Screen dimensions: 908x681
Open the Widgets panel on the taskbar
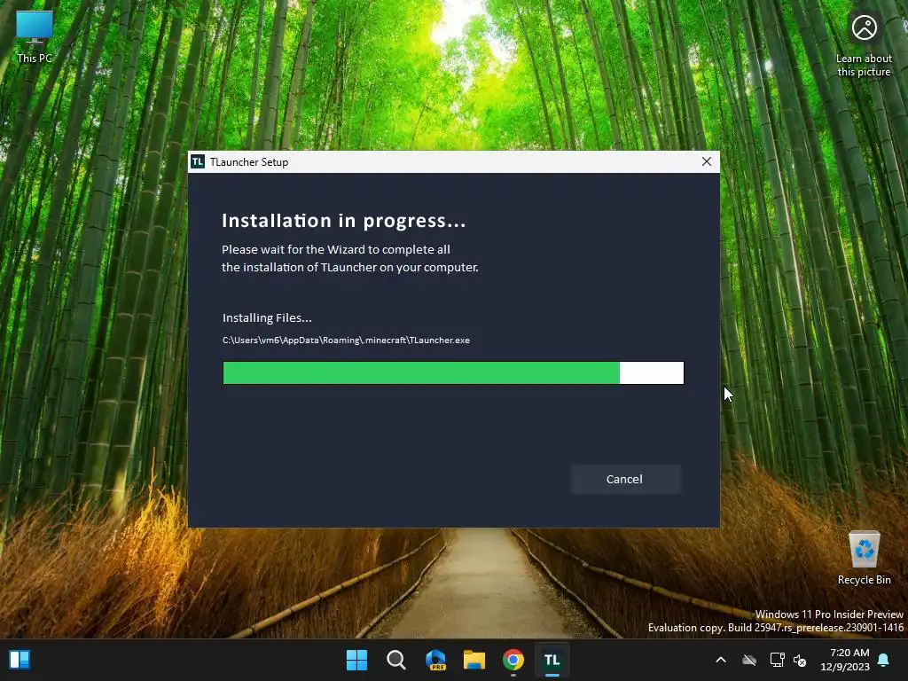[20, 660]
